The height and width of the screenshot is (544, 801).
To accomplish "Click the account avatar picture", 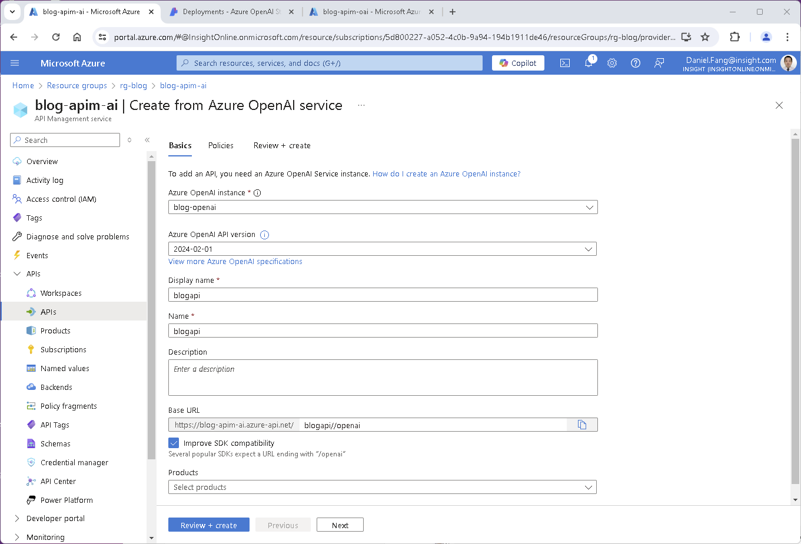I will point(789,63).
